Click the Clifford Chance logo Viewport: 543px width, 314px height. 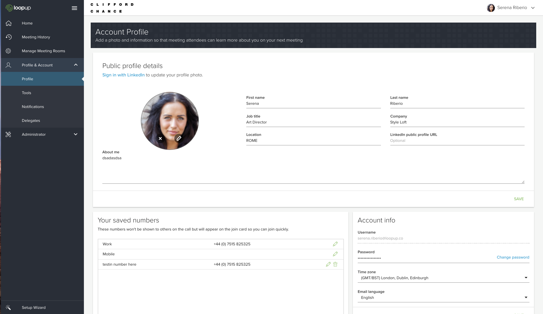[x=112, y=8]
